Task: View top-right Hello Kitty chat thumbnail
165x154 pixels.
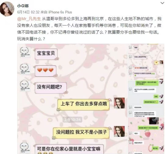Action: (x=146, y=62)
